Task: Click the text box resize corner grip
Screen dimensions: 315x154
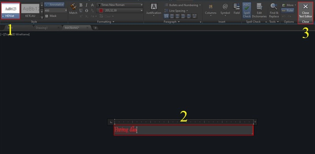Action: 252,134
